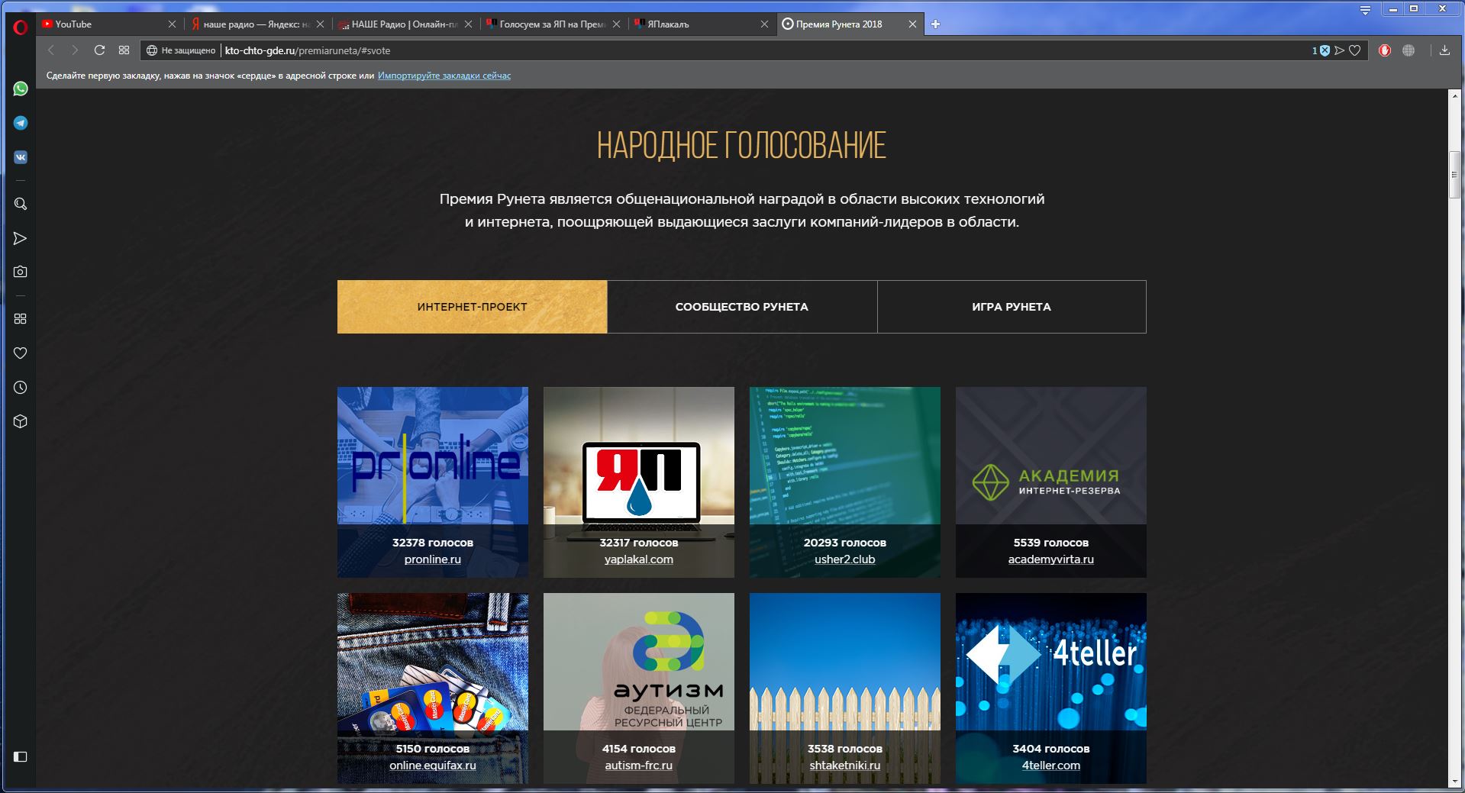Open My Flow from the sidebar
Screen dimensions: 1465x793
[x=21, y=239]
